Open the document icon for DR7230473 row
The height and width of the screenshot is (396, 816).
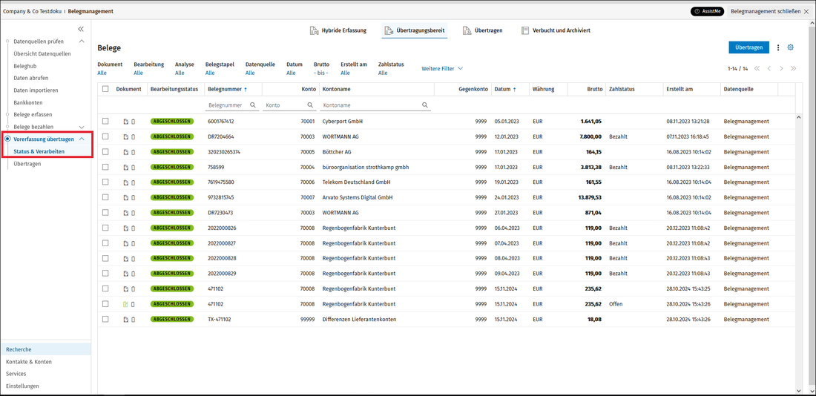pos(126,213)
